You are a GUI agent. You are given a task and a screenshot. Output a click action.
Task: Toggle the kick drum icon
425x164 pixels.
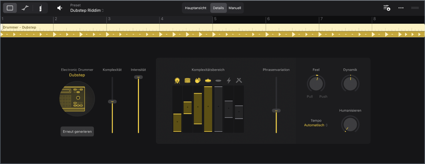coord(177,80)
